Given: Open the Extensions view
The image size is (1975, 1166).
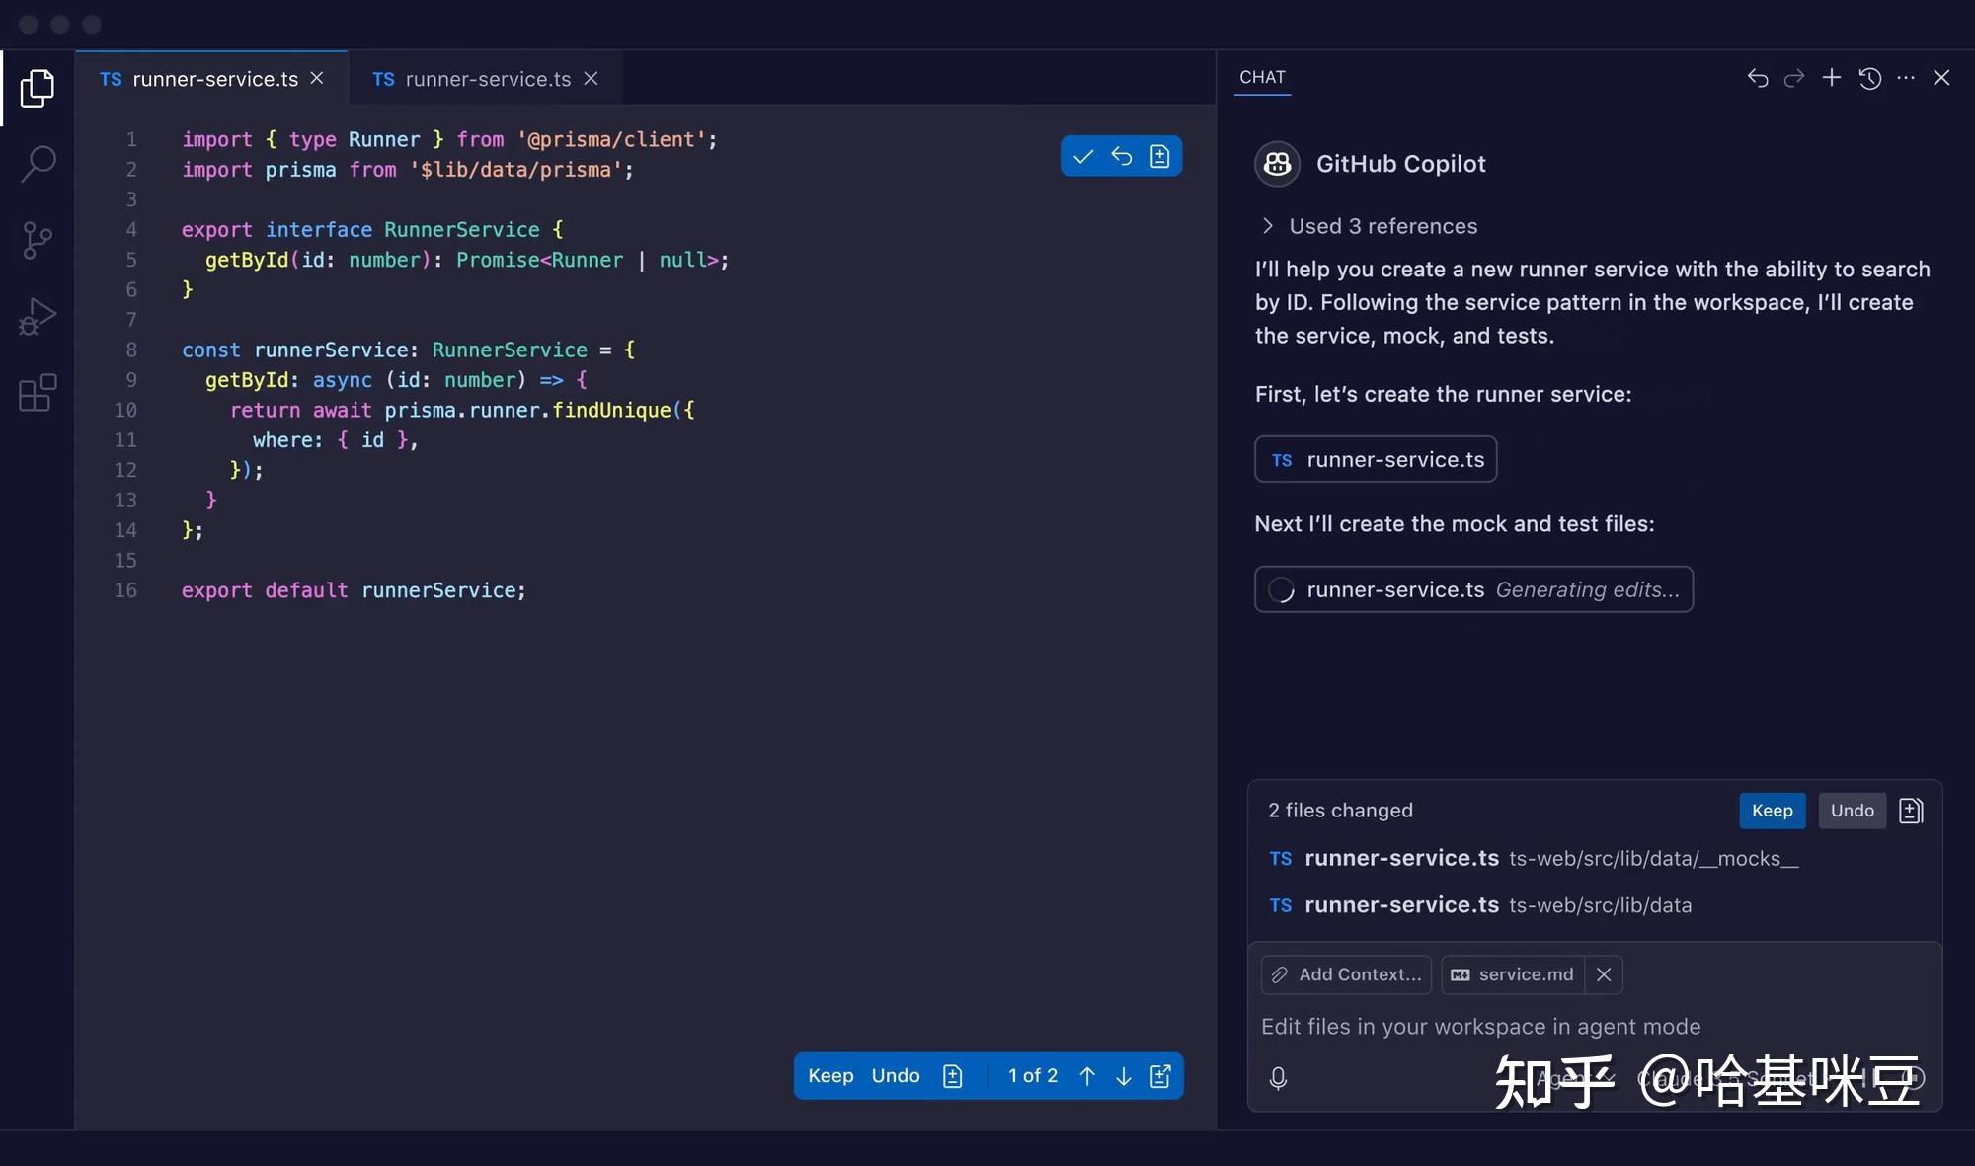Looking at the screenshot, I should pos(38,393).
